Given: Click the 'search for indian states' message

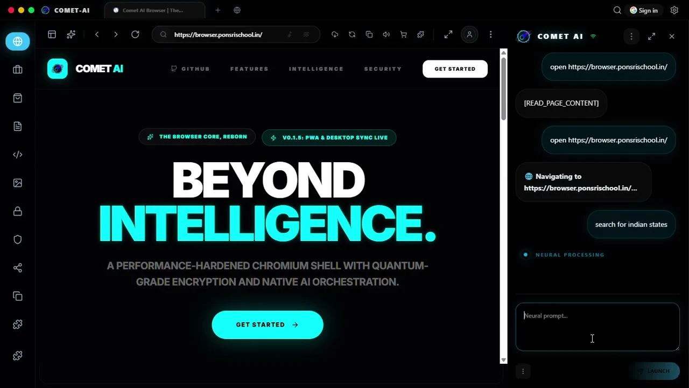Looking at the screenshot, I should [631, 225].
